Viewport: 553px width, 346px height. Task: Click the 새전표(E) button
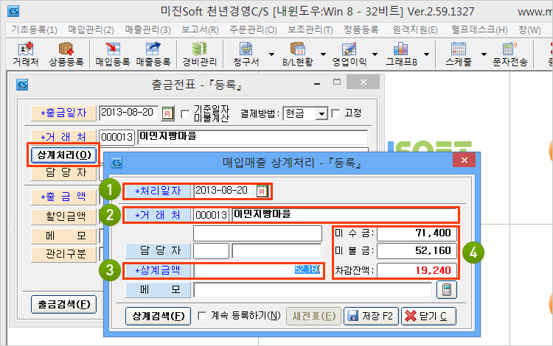[x=313, y=316]
